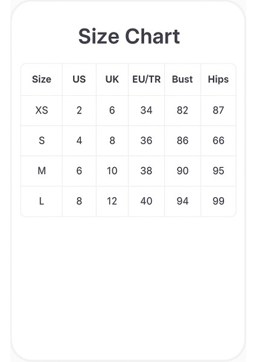
Task: Select the Hips column header
Action: tap(218, 79)
